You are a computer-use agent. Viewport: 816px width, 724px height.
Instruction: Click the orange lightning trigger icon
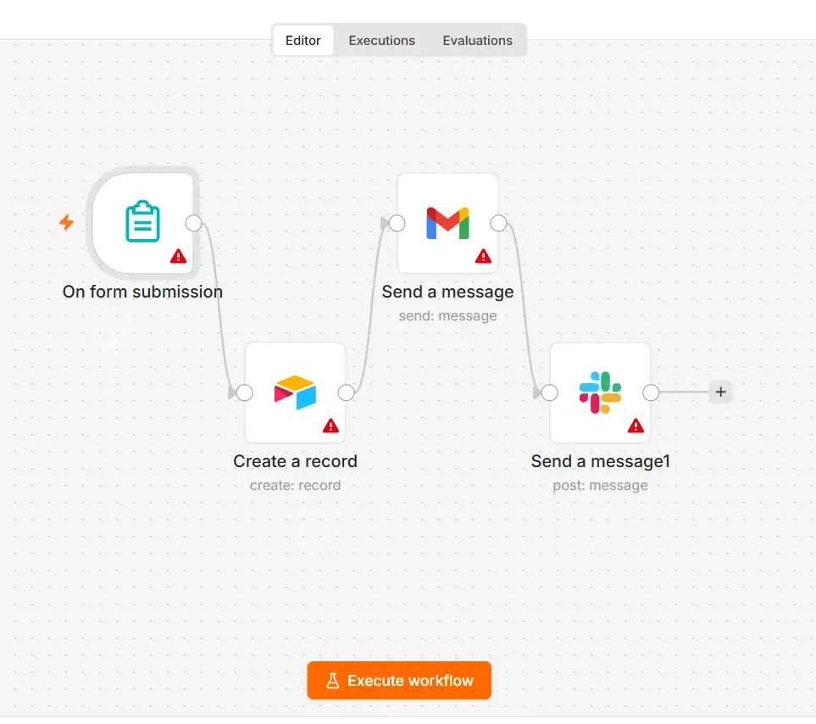point(67,222)
